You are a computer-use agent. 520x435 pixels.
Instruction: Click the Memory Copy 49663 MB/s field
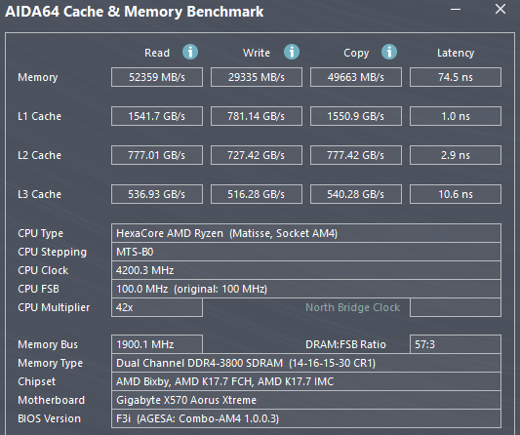(x=356, y=77)
